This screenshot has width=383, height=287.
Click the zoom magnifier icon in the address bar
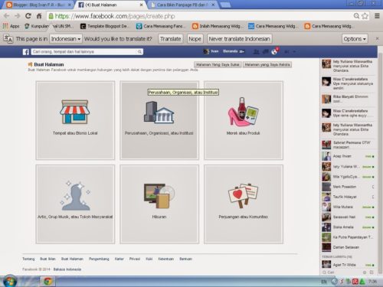pyautogui.click(x=356, y=16)
